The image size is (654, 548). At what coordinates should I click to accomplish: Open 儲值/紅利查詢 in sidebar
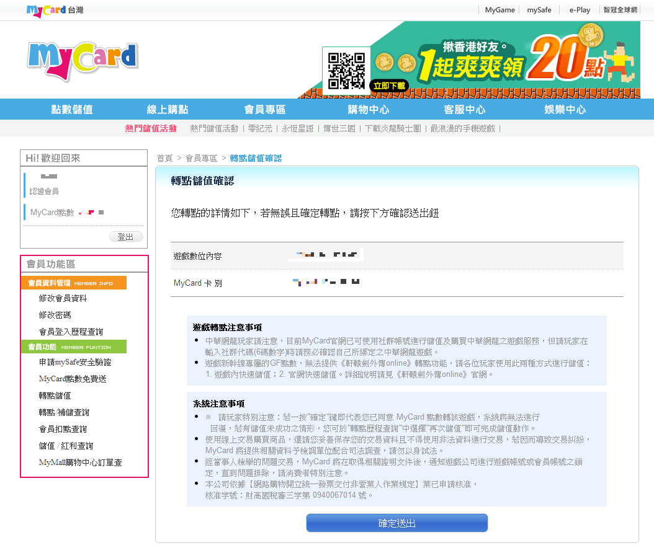click(66, 446)
